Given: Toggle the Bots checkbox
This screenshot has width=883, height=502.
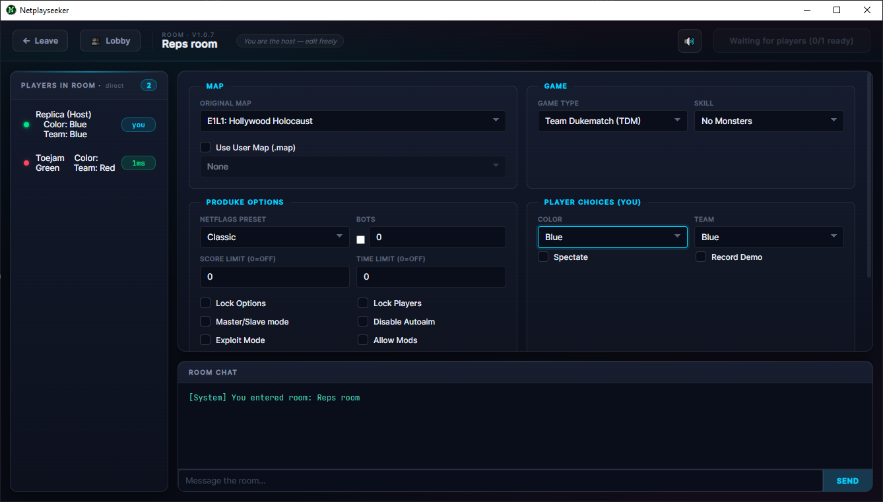Looking at the screenshot, I should 360,239.
